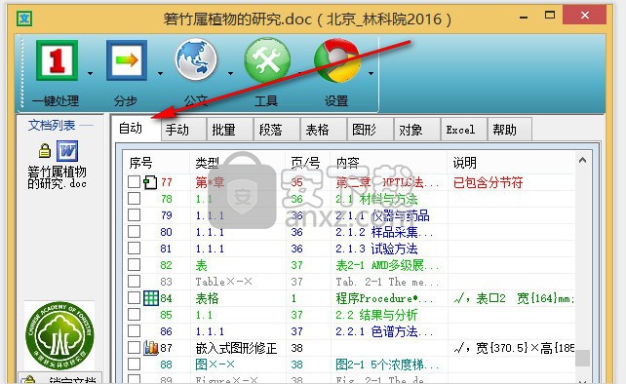
Task: Click the 内容 column header
Action: 348,163
